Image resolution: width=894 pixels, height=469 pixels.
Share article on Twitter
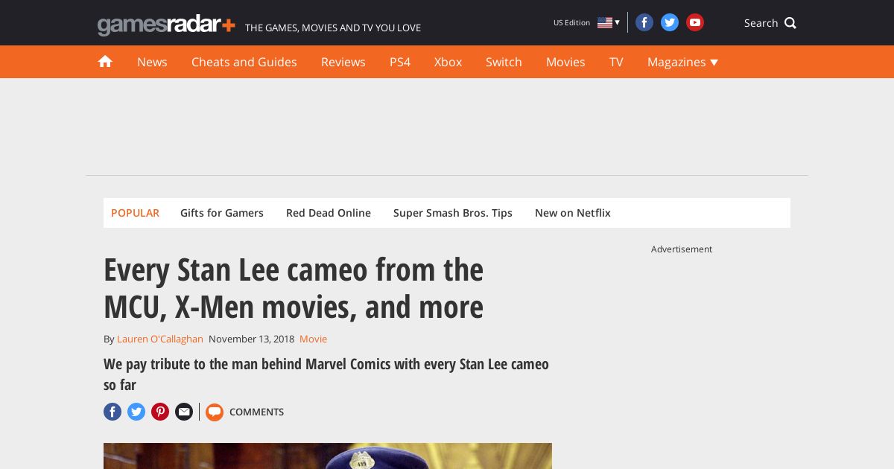136,412
